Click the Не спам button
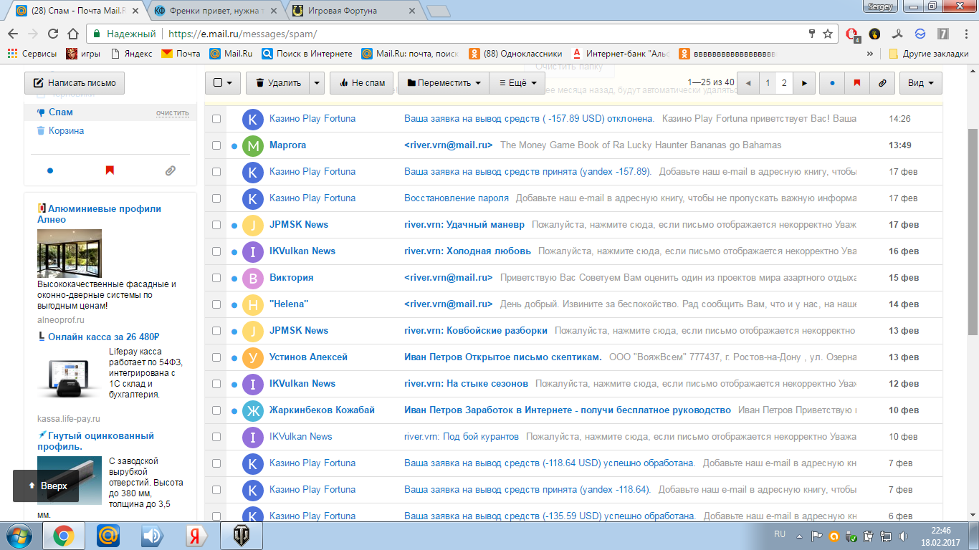 360,83
